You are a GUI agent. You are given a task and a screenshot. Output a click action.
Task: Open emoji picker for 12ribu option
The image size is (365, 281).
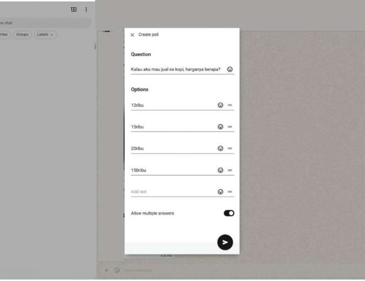(220, 106)
